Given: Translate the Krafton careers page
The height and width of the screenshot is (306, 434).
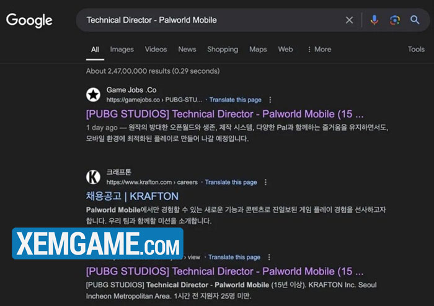Looking at the screenshot, I should click(x=231, y=182).
